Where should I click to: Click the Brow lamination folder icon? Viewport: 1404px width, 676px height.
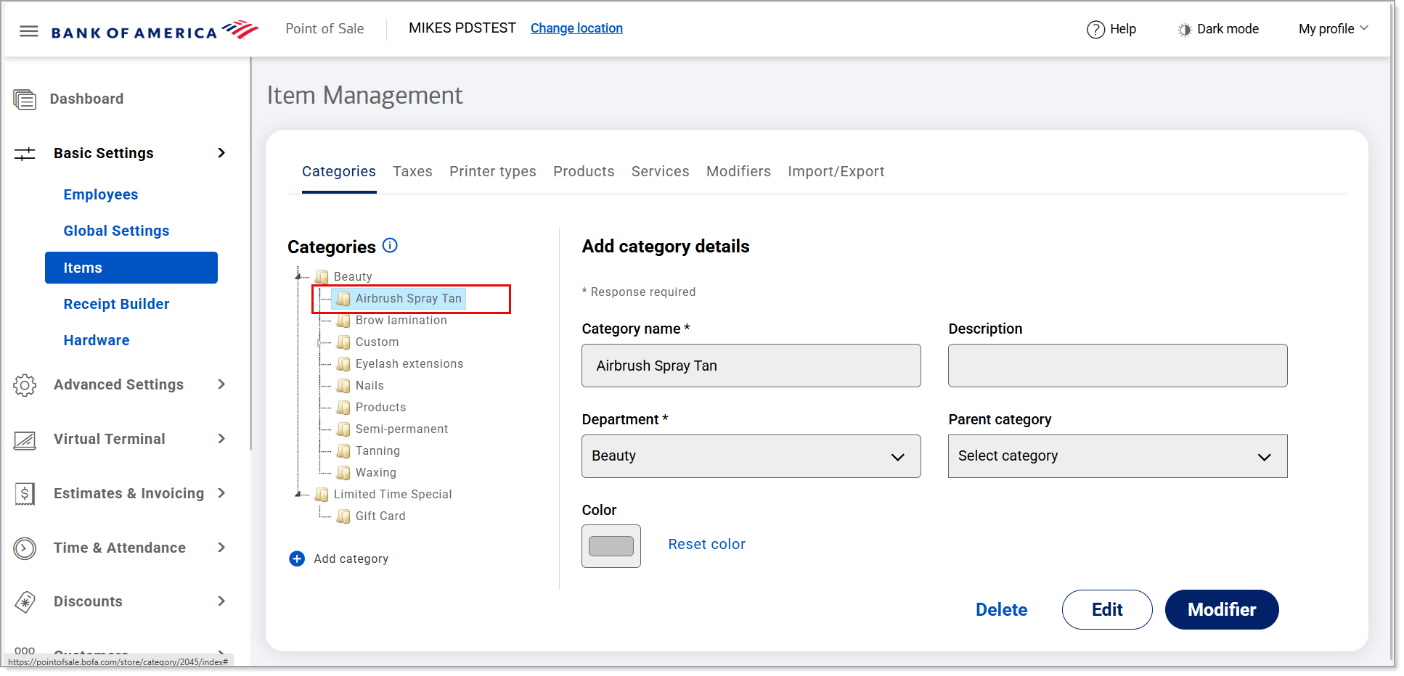[x=343, y=321]
